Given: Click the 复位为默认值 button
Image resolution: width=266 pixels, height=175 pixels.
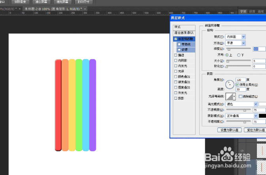Looking at the screenshot, I should pos(256,130).
